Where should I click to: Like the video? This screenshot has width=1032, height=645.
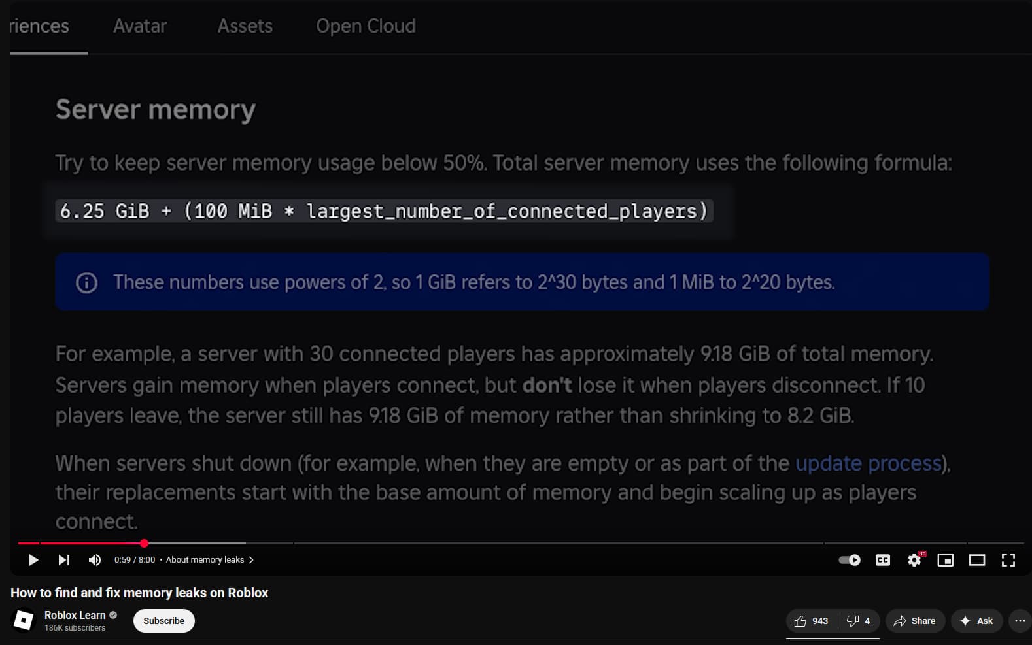click(812, 621)
